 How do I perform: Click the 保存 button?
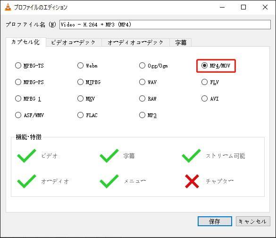point(215,221)
